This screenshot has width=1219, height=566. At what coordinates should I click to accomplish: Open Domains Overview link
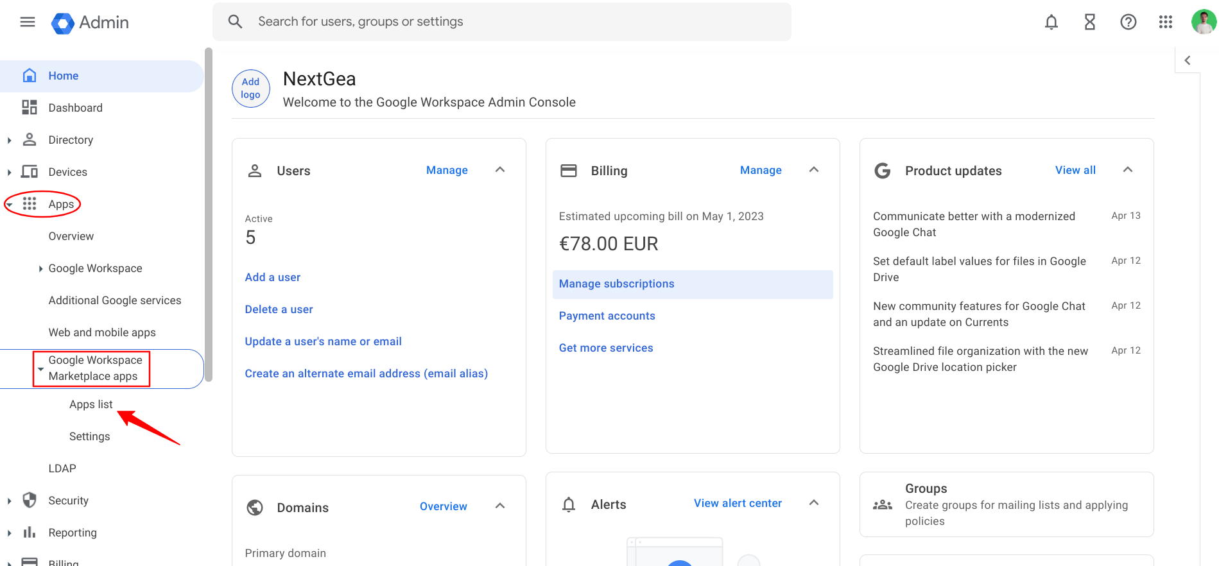click(x=444, y=506)
